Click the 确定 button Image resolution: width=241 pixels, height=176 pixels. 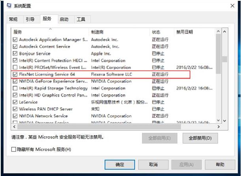click(x=120, y=165)
